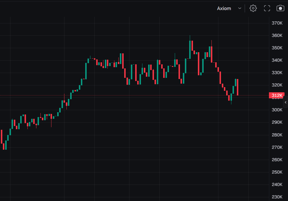The height and width of the screenshot is (201, 288).
Task: Click the 280K price axis label
Action: coord(277,135)
